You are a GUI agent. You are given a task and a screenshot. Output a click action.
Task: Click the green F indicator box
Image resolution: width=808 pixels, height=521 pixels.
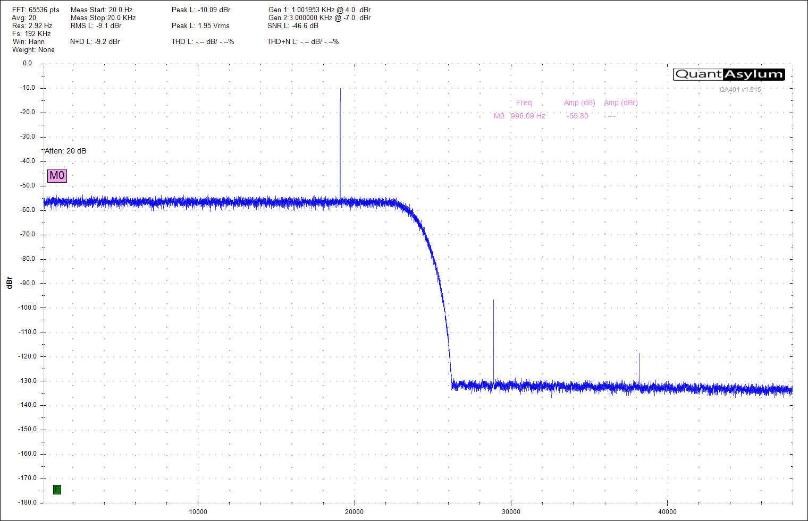pyautogui.click(x=57, y=490)
